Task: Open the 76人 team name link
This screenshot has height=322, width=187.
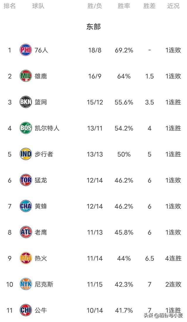Action: 41,50
